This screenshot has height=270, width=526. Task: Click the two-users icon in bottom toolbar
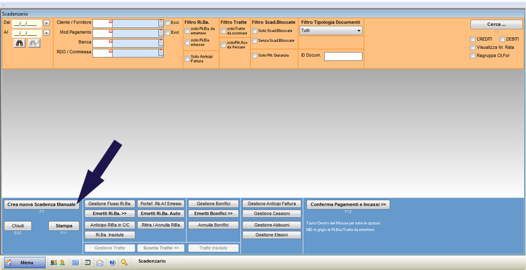(x=54, y=263)
